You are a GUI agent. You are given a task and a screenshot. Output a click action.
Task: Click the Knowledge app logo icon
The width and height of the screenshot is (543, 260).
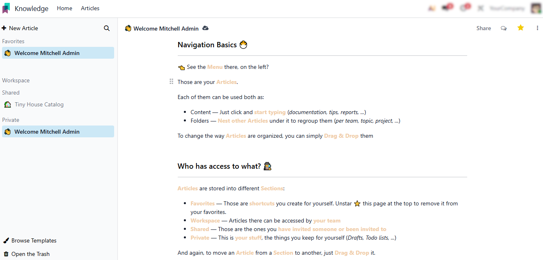tap(6, 8)
